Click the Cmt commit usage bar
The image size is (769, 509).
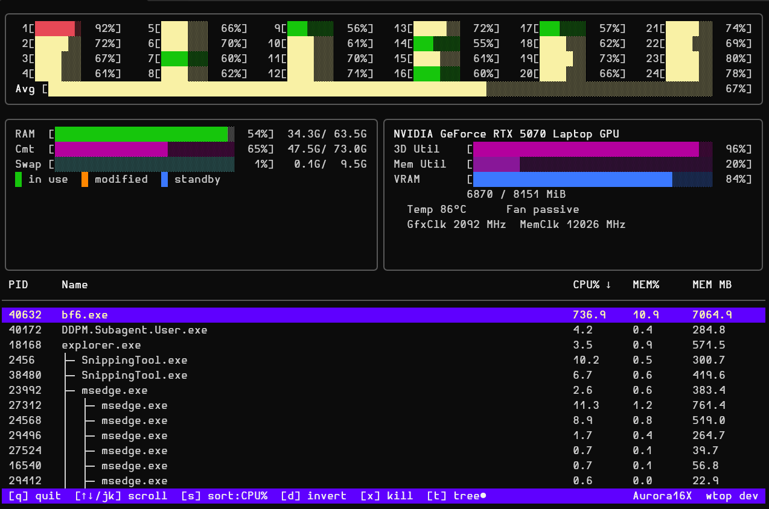[x=145, y=149]
